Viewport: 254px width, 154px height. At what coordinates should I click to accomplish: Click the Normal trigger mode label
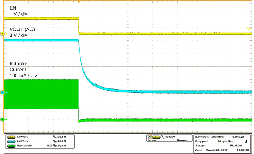click(182, 141)
